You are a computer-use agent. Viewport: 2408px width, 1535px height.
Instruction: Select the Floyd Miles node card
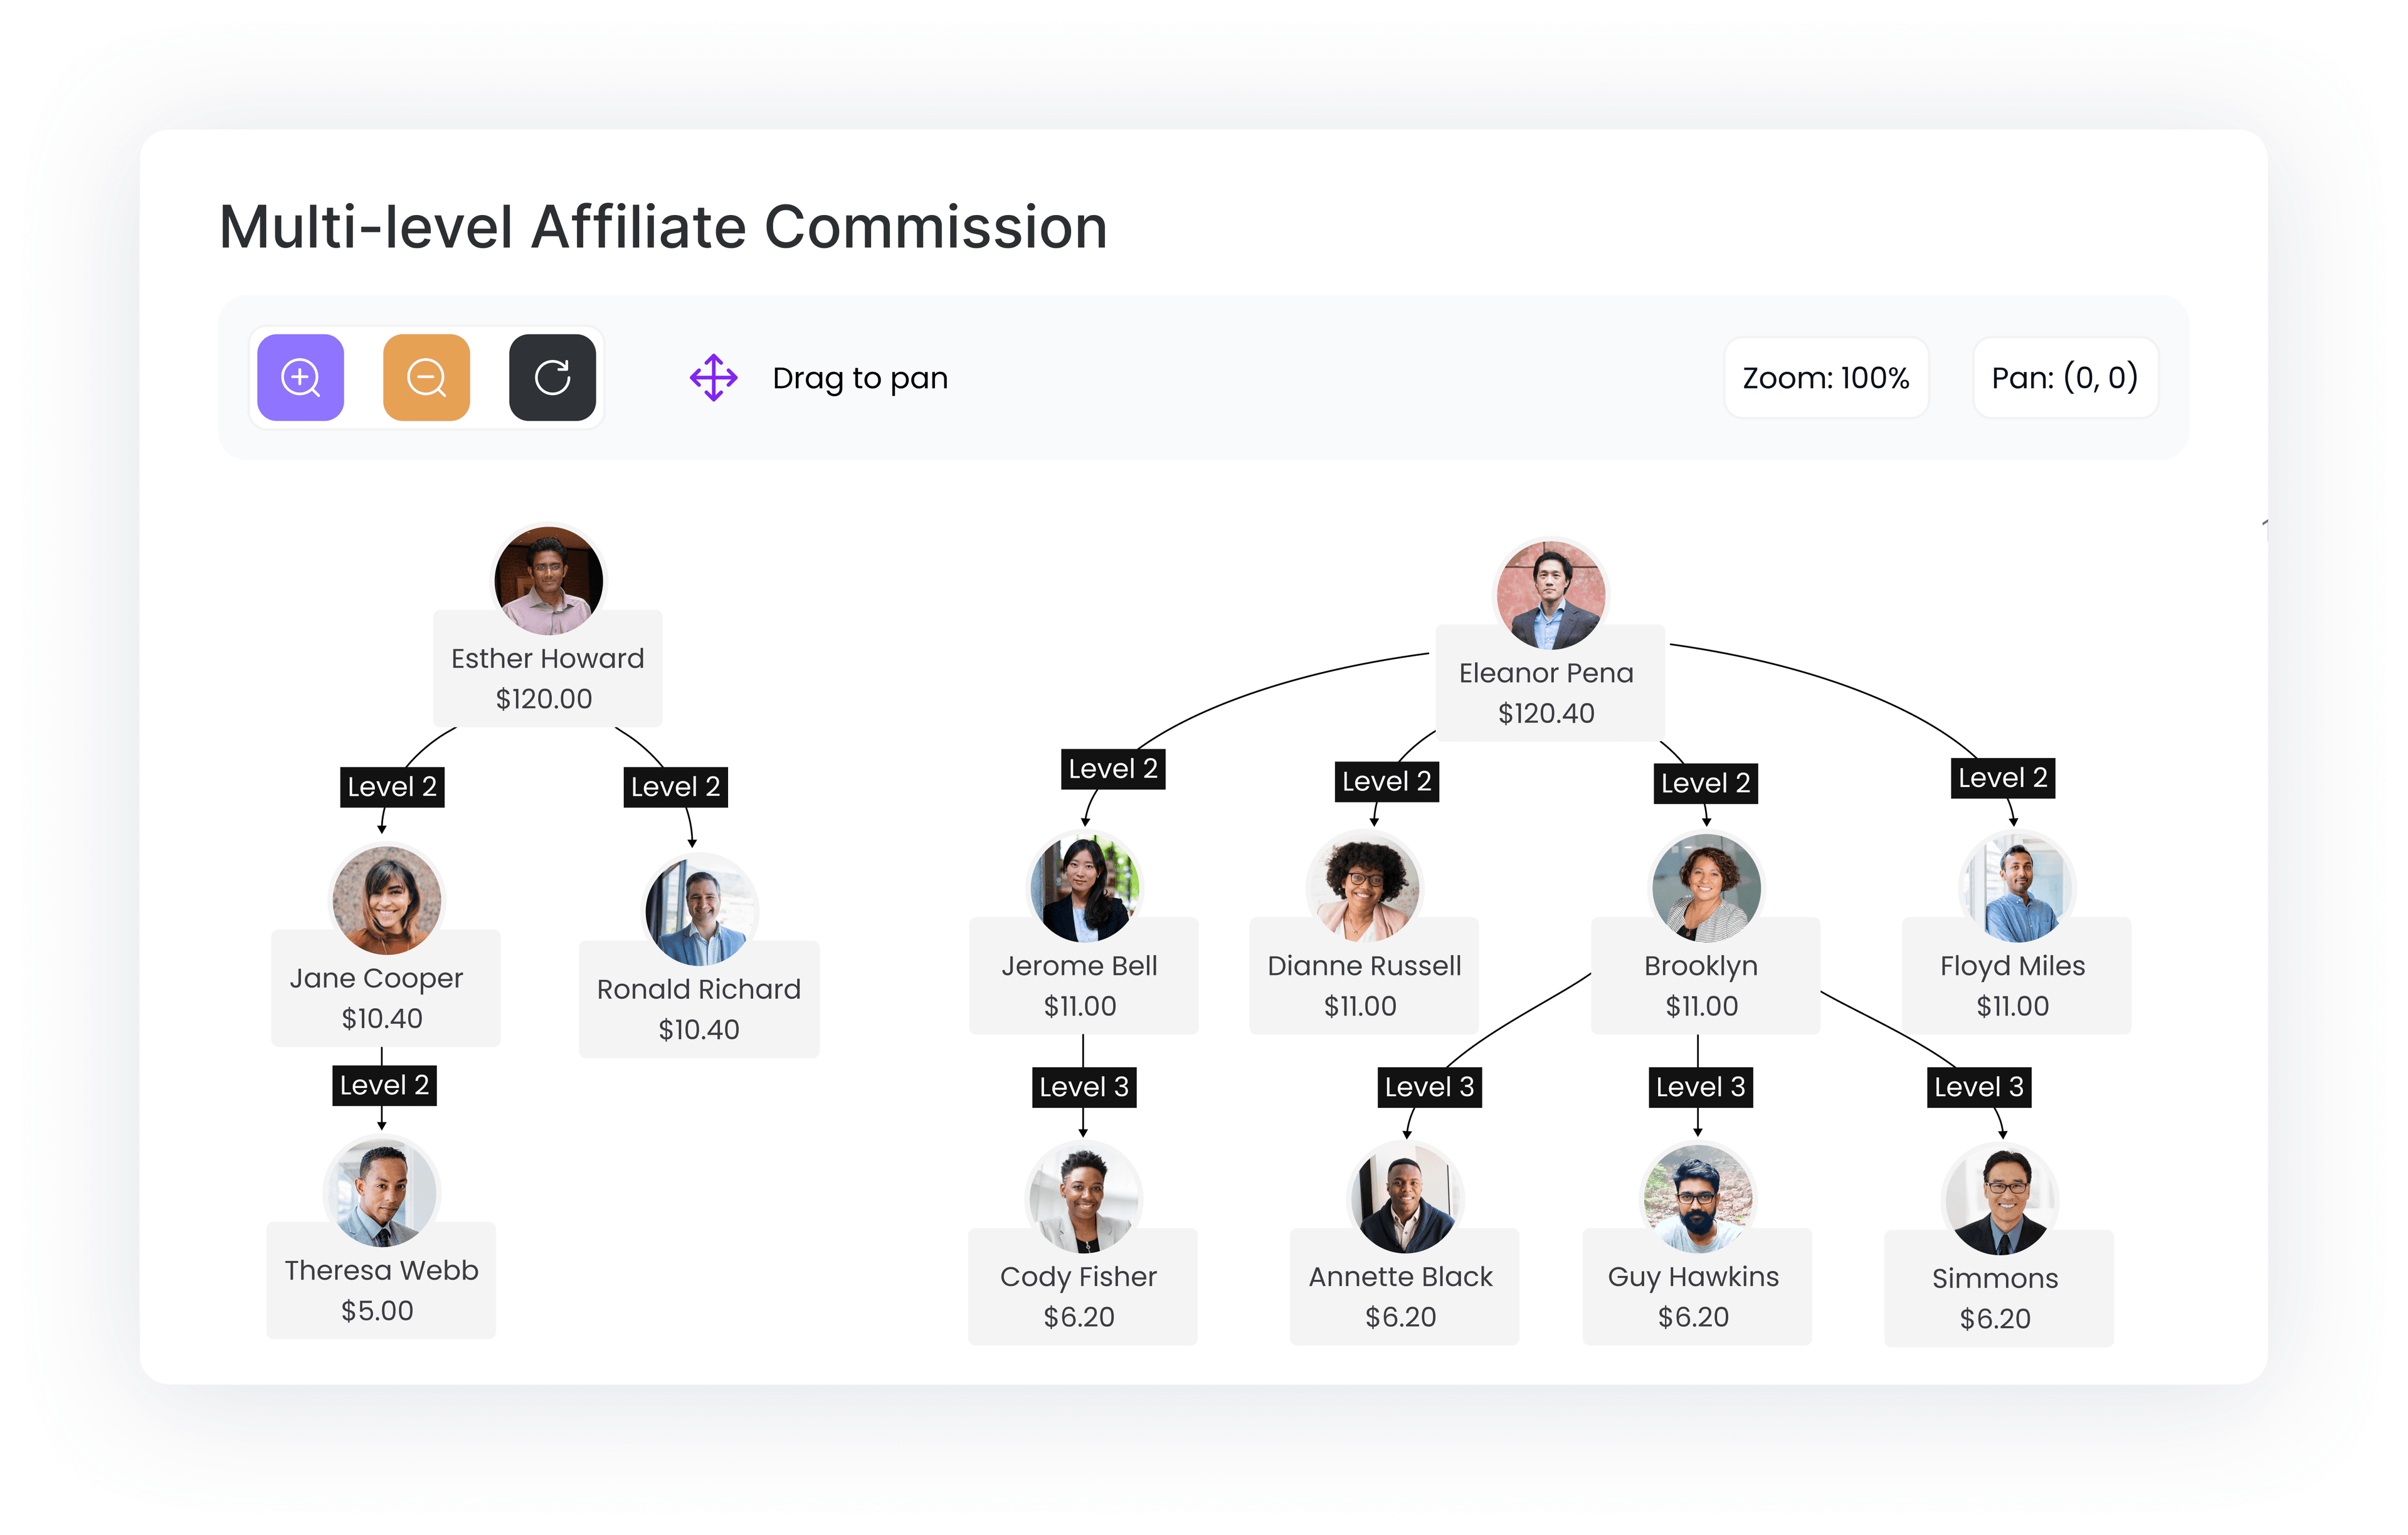coord(2014,985)
